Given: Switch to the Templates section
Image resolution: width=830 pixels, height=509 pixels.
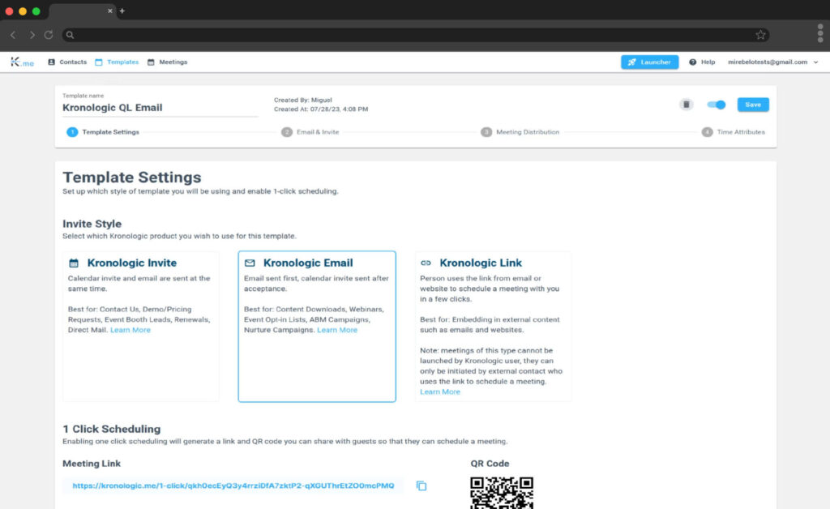Looking at the screenshot, I should pyautogui.click(x=117, y=62).
